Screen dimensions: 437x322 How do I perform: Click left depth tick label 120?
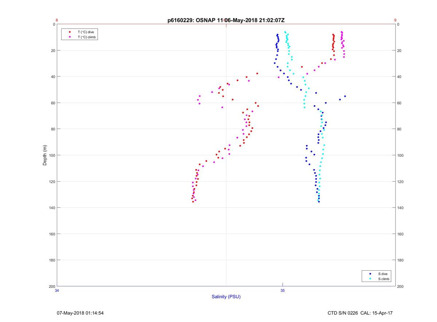coord(52,182)
